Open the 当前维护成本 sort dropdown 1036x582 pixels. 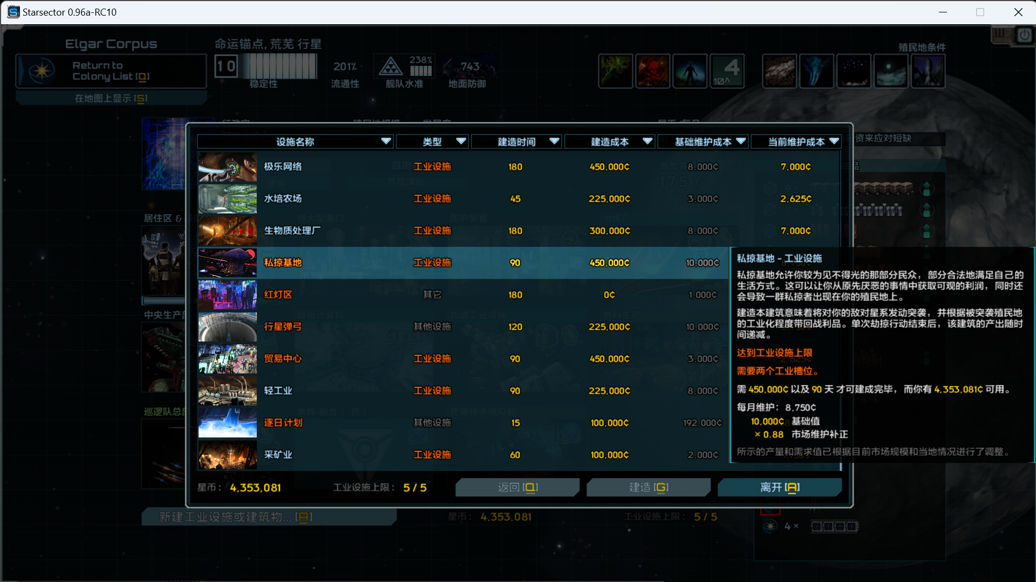click(x=834, y=141)
